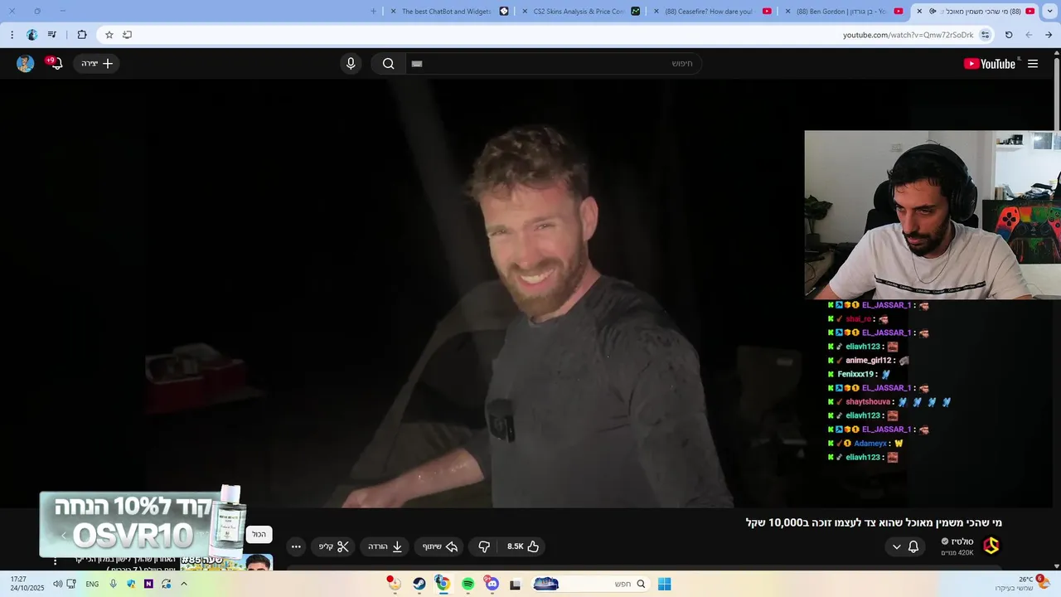1061x597 pixels.
Task: Start a voice search with the microphone
Action: 351,64
